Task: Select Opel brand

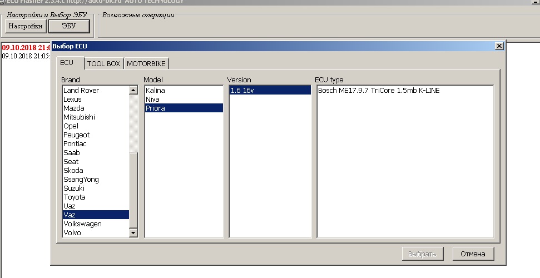Action: 96,126
